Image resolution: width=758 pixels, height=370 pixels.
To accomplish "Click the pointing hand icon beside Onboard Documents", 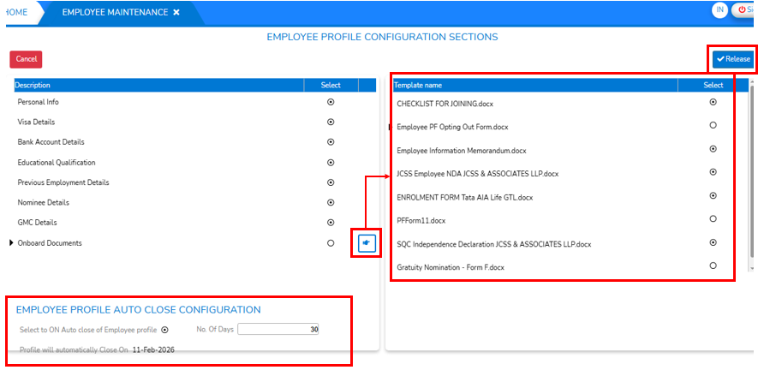I will point(367,243).
